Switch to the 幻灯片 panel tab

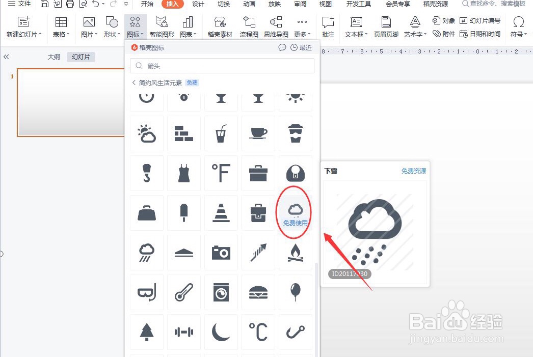(x=81, y=57)
